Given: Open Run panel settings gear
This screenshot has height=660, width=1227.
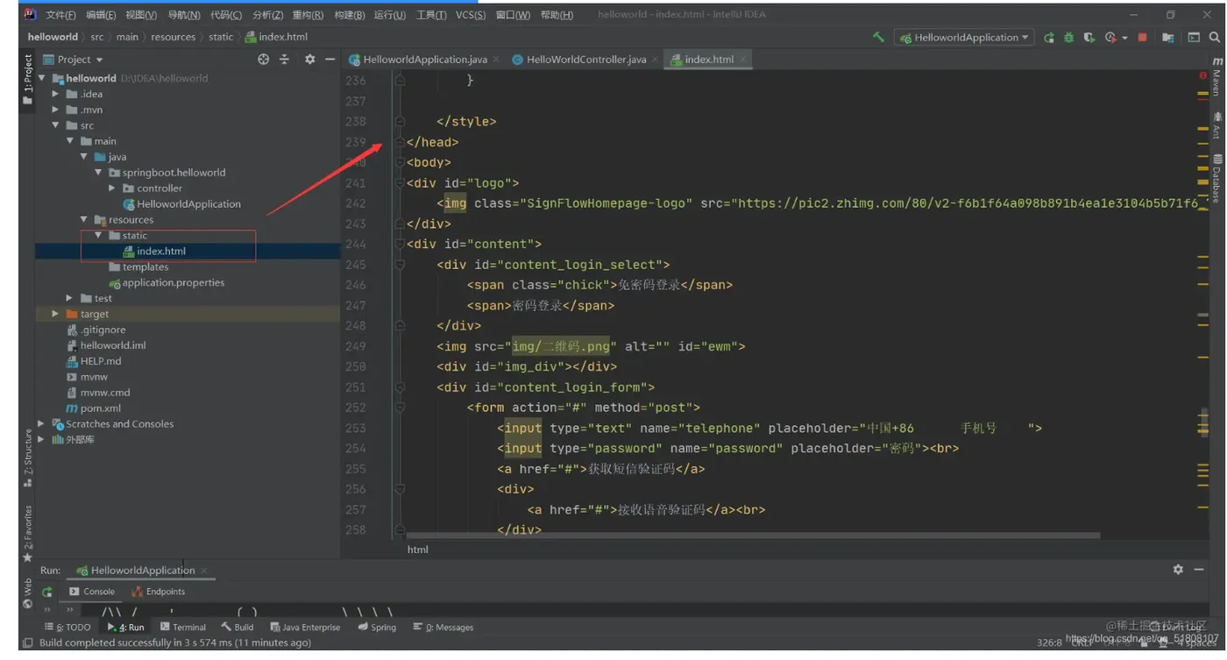Looking at the screenshot, I should point(1178,570).
